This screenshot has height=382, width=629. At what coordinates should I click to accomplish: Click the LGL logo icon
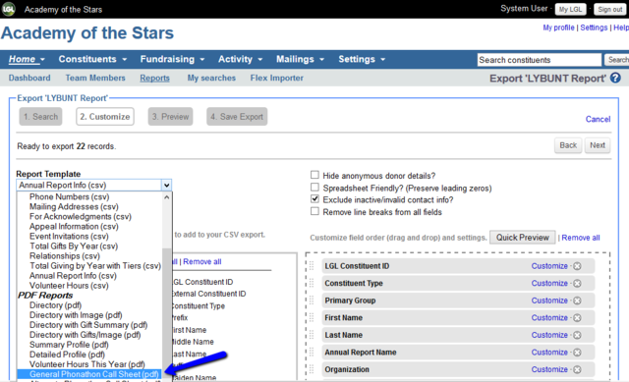tap(9, 9)
